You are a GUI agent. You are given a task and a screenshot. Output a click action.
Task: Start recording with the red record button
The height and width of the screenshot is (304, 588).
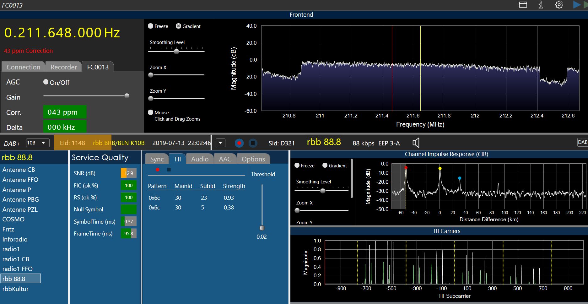coord(239,143)
